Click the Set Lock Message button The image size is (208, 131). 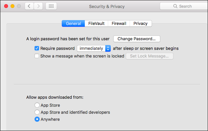coord(149,56)
